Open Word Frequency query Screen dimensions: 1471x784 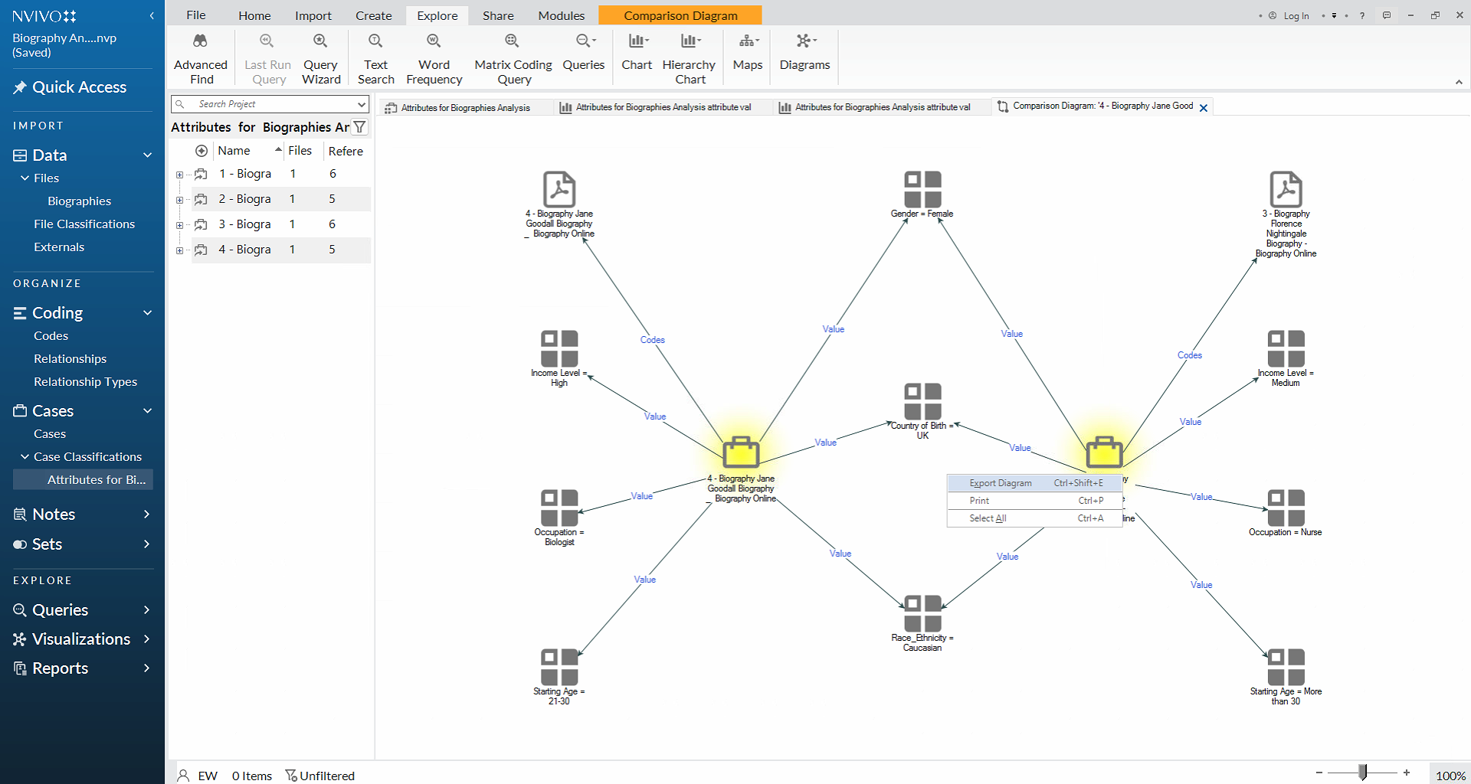click(x=434, y=58)
